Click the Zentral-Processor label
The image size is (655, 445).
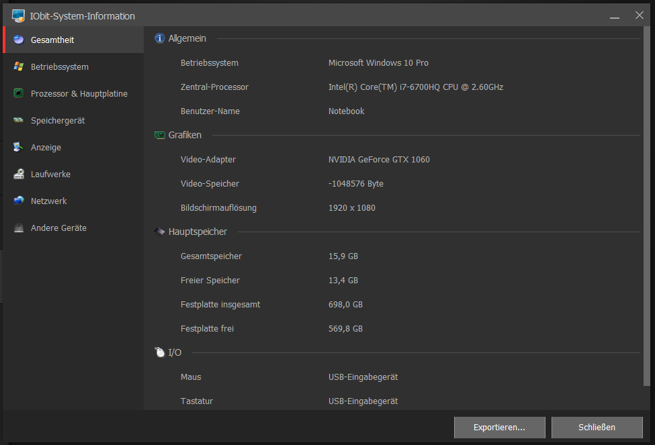tap(214, 87)
